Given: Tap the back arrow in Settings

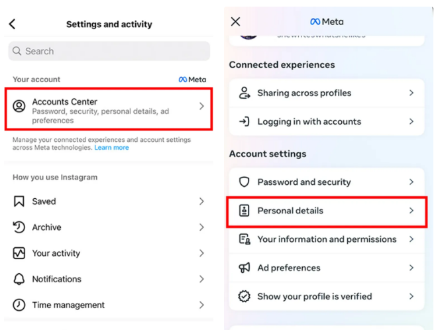Looking at the screenshot, I should click(13, 25).
